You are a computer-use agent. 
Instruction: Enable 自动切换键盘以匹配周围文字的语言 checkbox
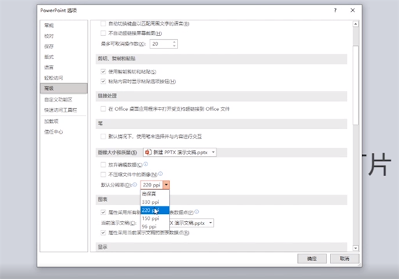point(103,24)
